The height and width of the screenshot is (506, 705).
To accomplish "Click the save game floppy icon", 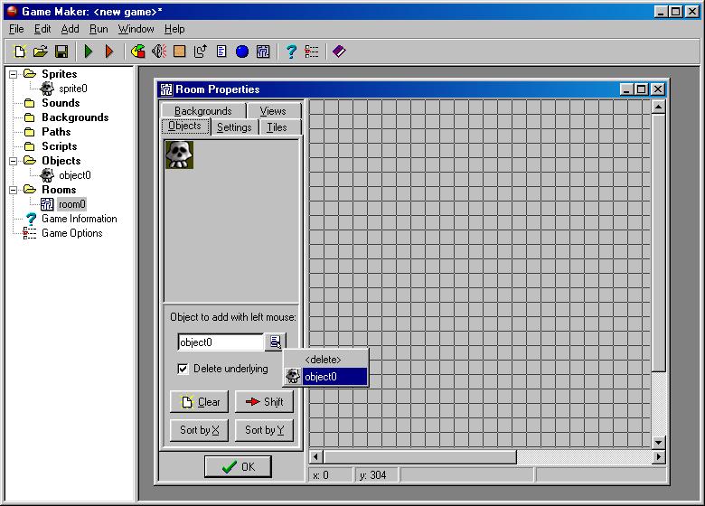I will tap(61, 52).
